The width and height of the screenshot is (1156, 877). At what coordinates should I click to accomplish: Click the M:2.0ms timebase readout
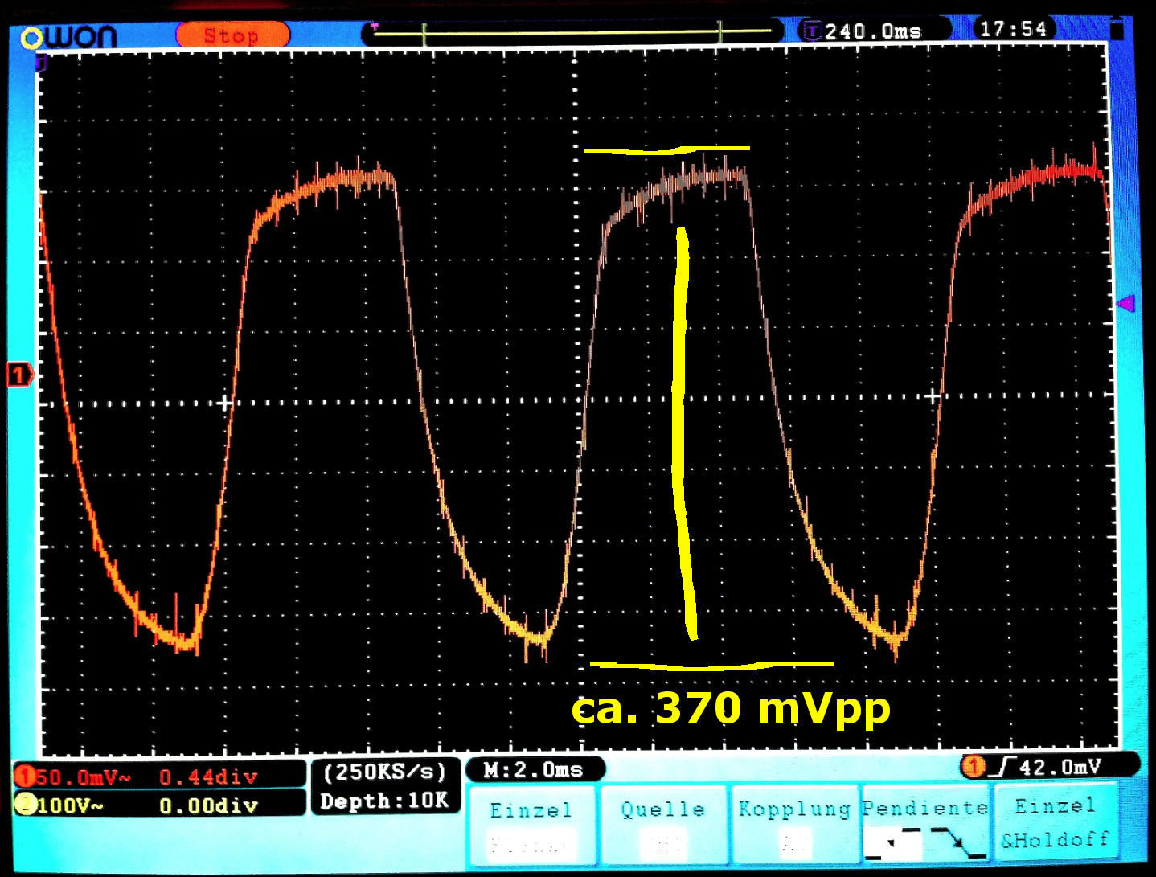pyautogui.click(x=534, y=770)
